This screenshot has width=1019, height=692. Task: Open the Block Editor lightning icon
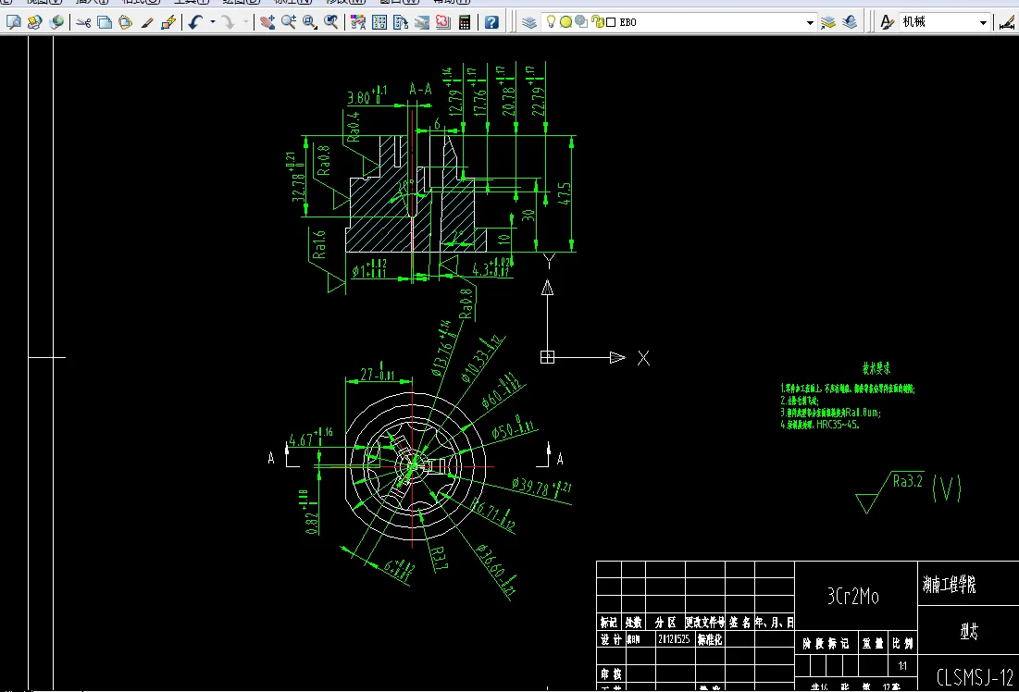coord(168,23)
